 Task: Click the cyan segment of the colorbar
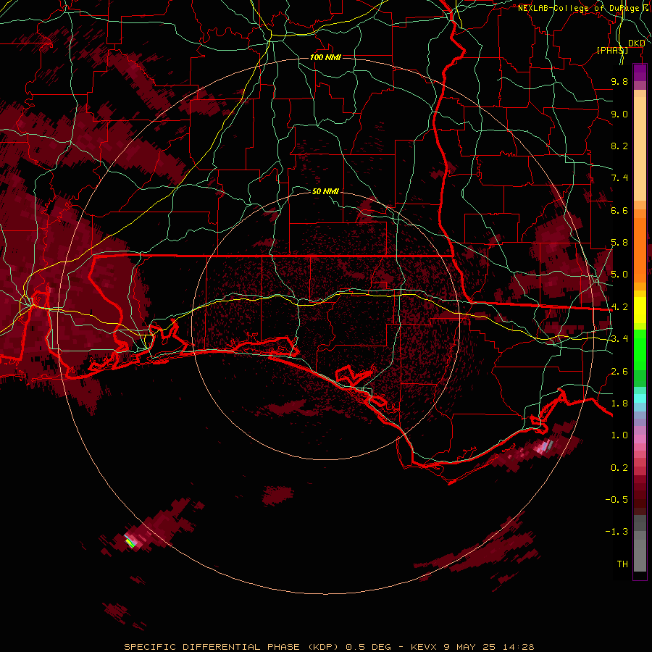pos(640,398)
